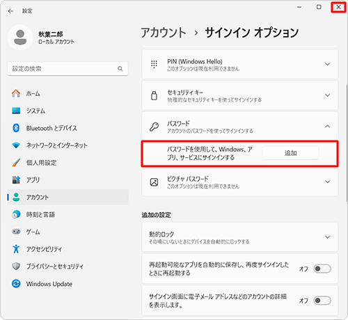This screenshot has width=348, height=320.
Task: Click the user avatar picture
Action: (20, 38)
